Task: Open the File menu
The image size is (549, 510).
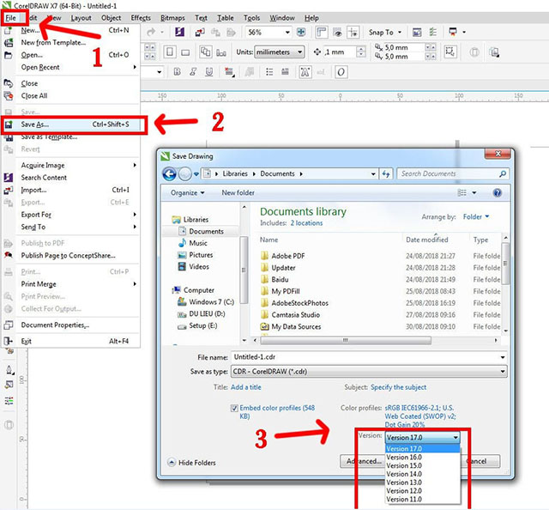Action: coord(11,18)
